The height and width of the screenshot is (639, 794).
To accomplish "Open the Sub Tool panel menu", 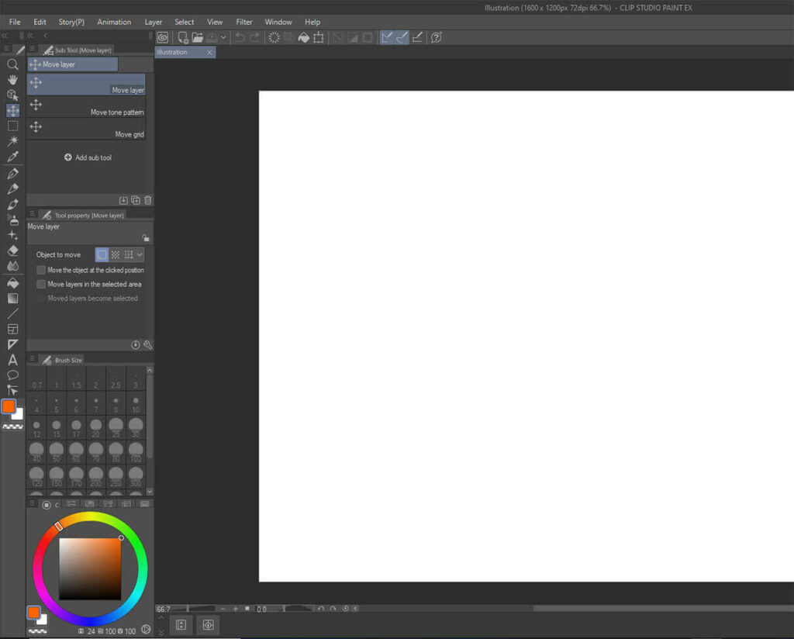I will [x=31, y=49].
